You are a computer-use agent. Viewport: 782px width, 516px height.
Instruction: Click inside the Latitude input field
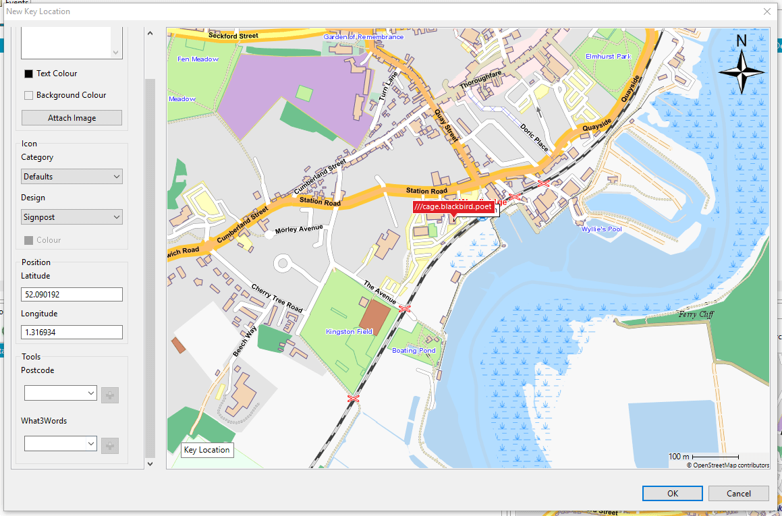click(72, 294)
